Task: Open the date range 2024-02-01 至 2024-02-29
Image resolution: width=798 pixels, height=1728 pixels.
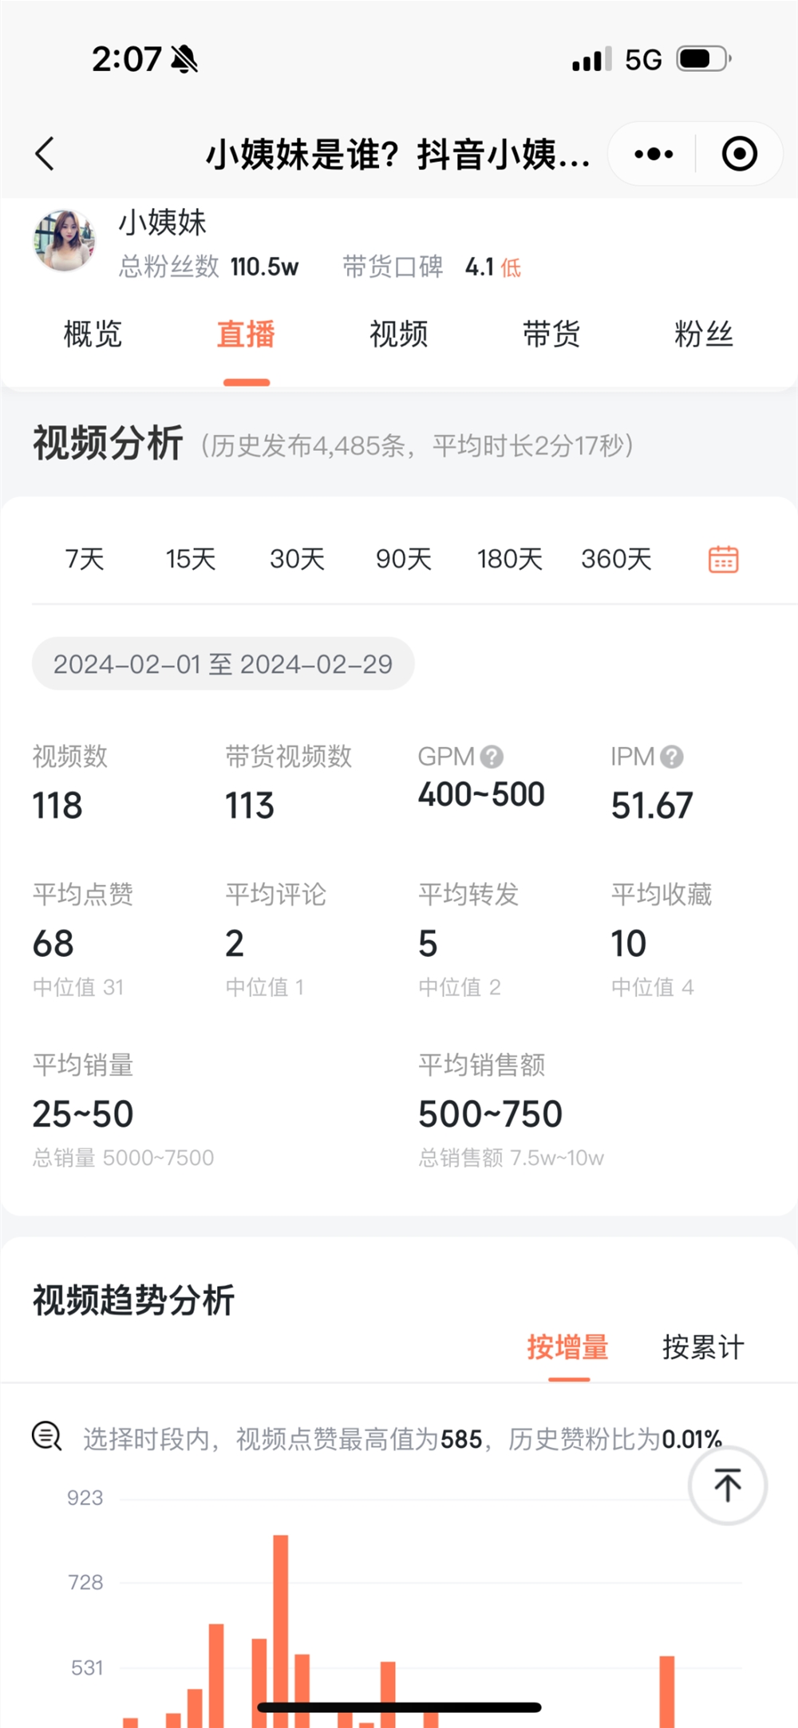Action: point(222,663)
